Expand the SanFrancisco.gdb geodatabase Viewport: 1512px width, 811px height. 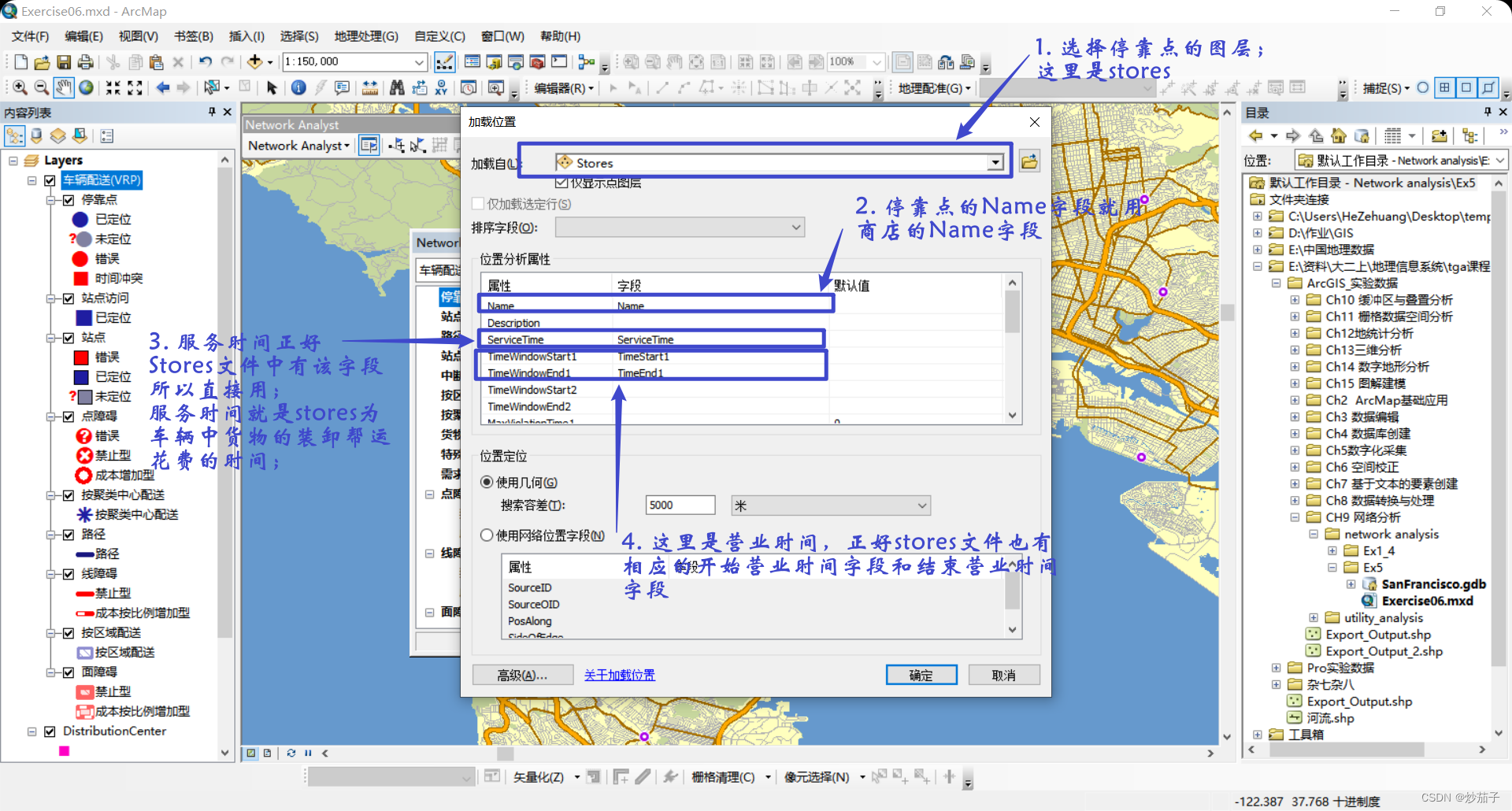[1351, 583]
